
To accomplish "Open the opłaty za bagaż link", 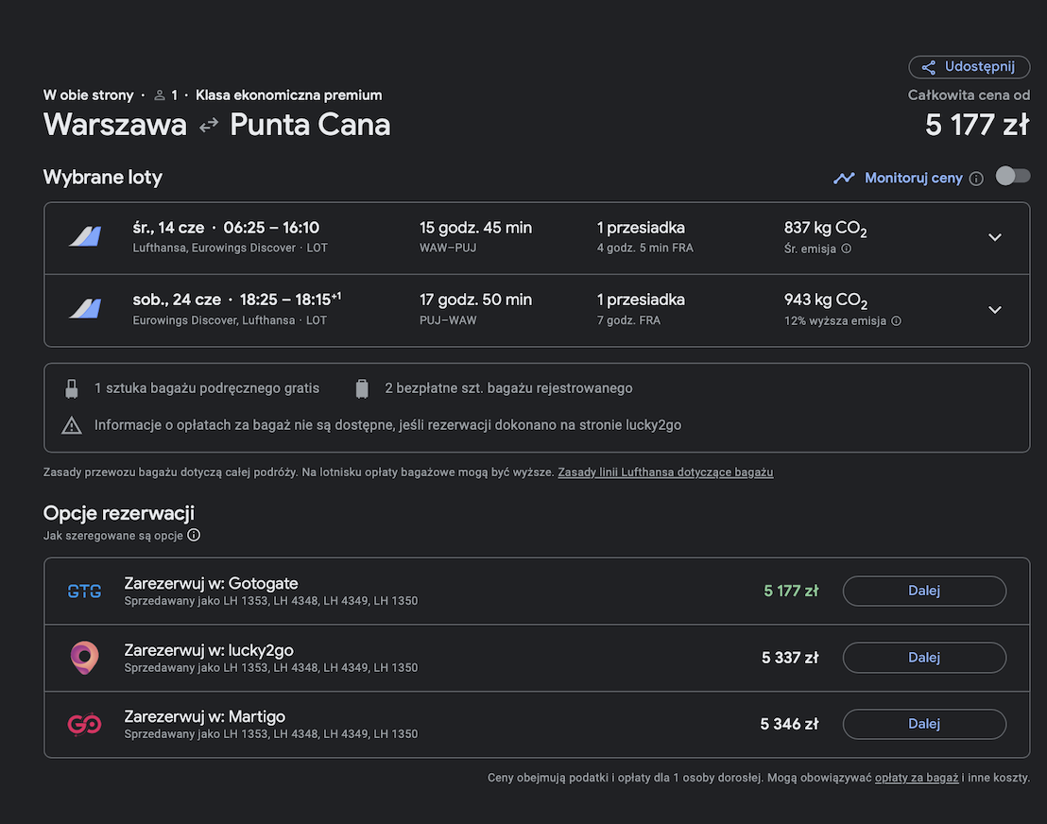I will coord(917,778).
